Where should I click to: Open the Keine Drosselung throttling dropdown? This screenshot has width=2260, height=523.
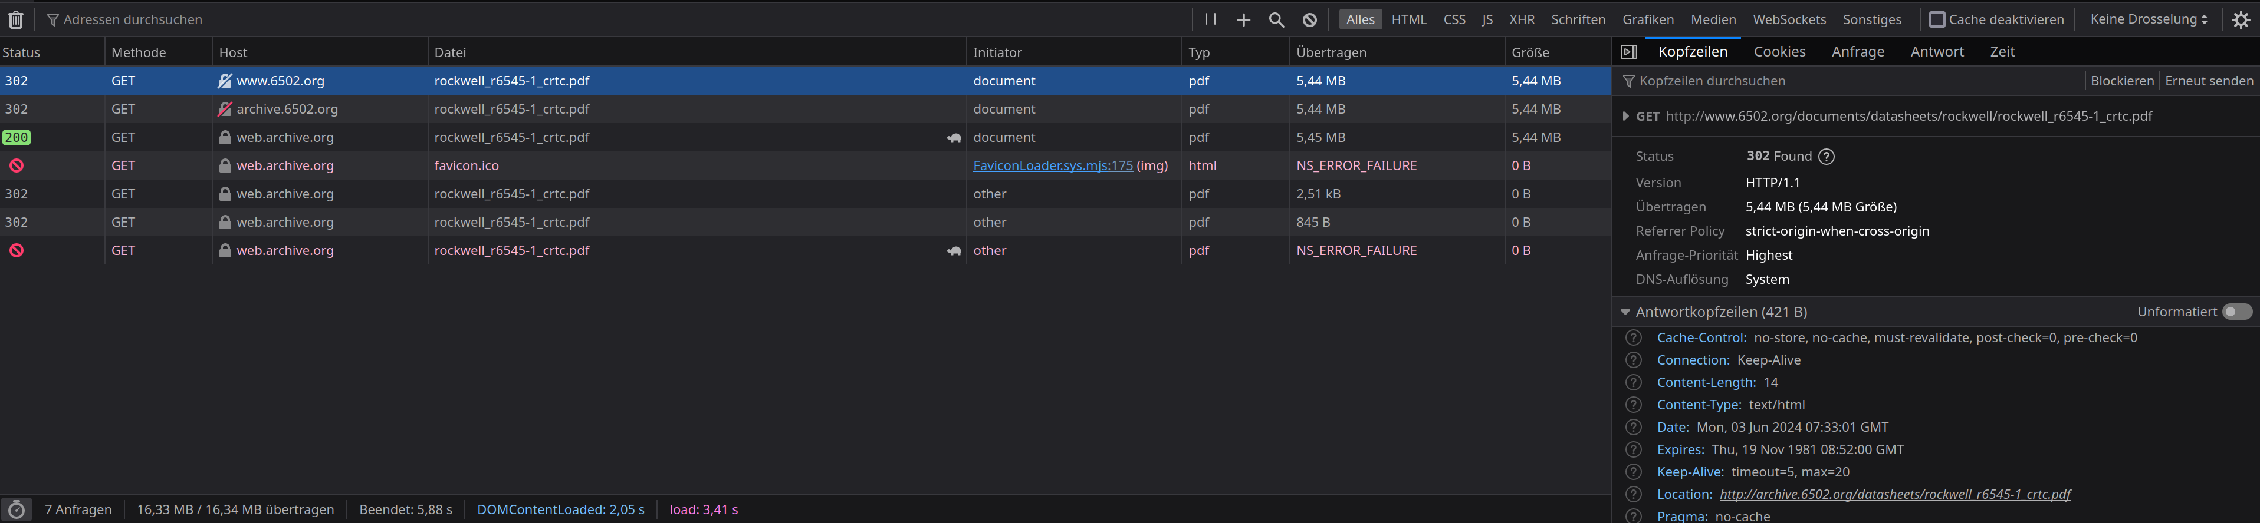click(x=2148, y=19)
